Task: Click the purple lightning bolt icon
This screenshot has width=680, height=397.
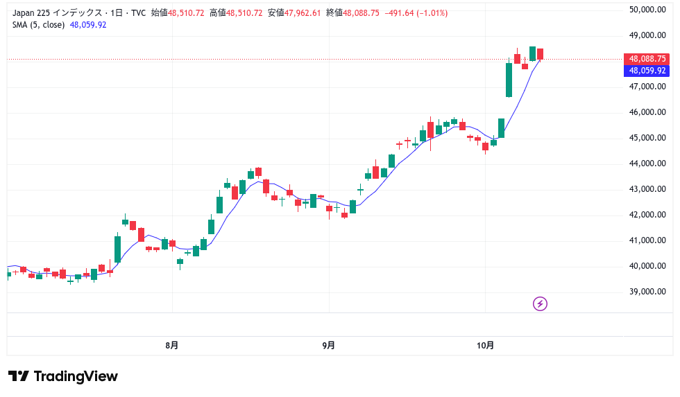Action: (x=540, y=303)
